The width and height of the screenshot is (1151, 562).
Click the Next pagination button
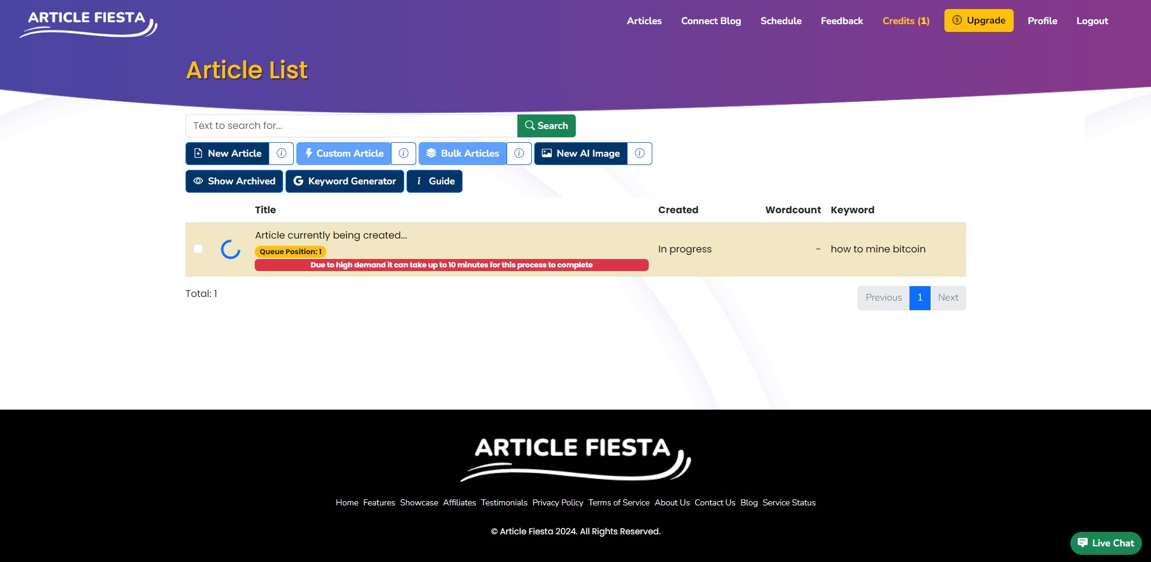tap(948, 298)
